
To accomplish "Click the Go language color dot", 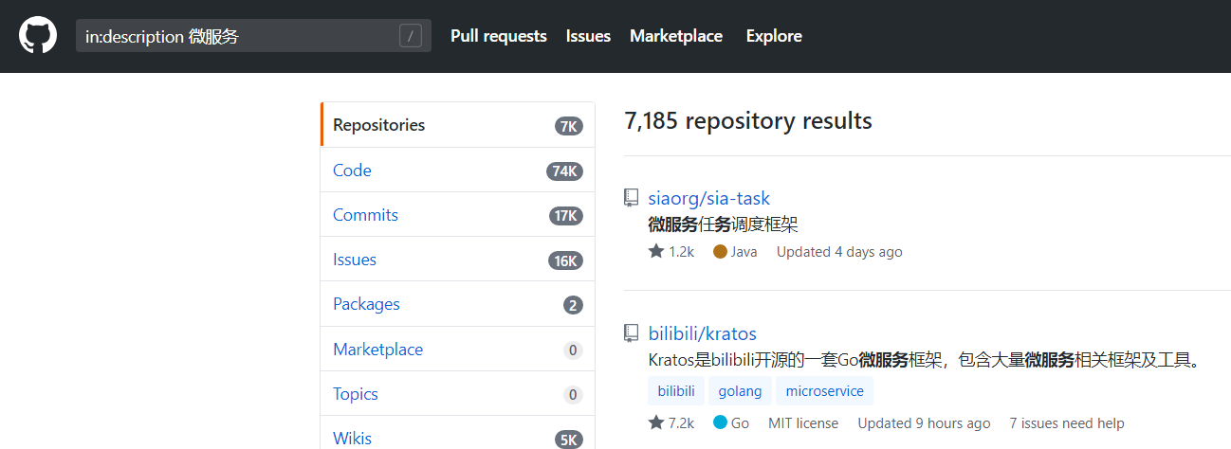I will click(720, 423).
